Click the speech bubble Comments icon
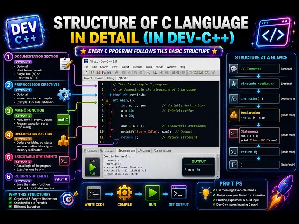The width and height of the screenshot is (299, 224). [x=234, y=69]
